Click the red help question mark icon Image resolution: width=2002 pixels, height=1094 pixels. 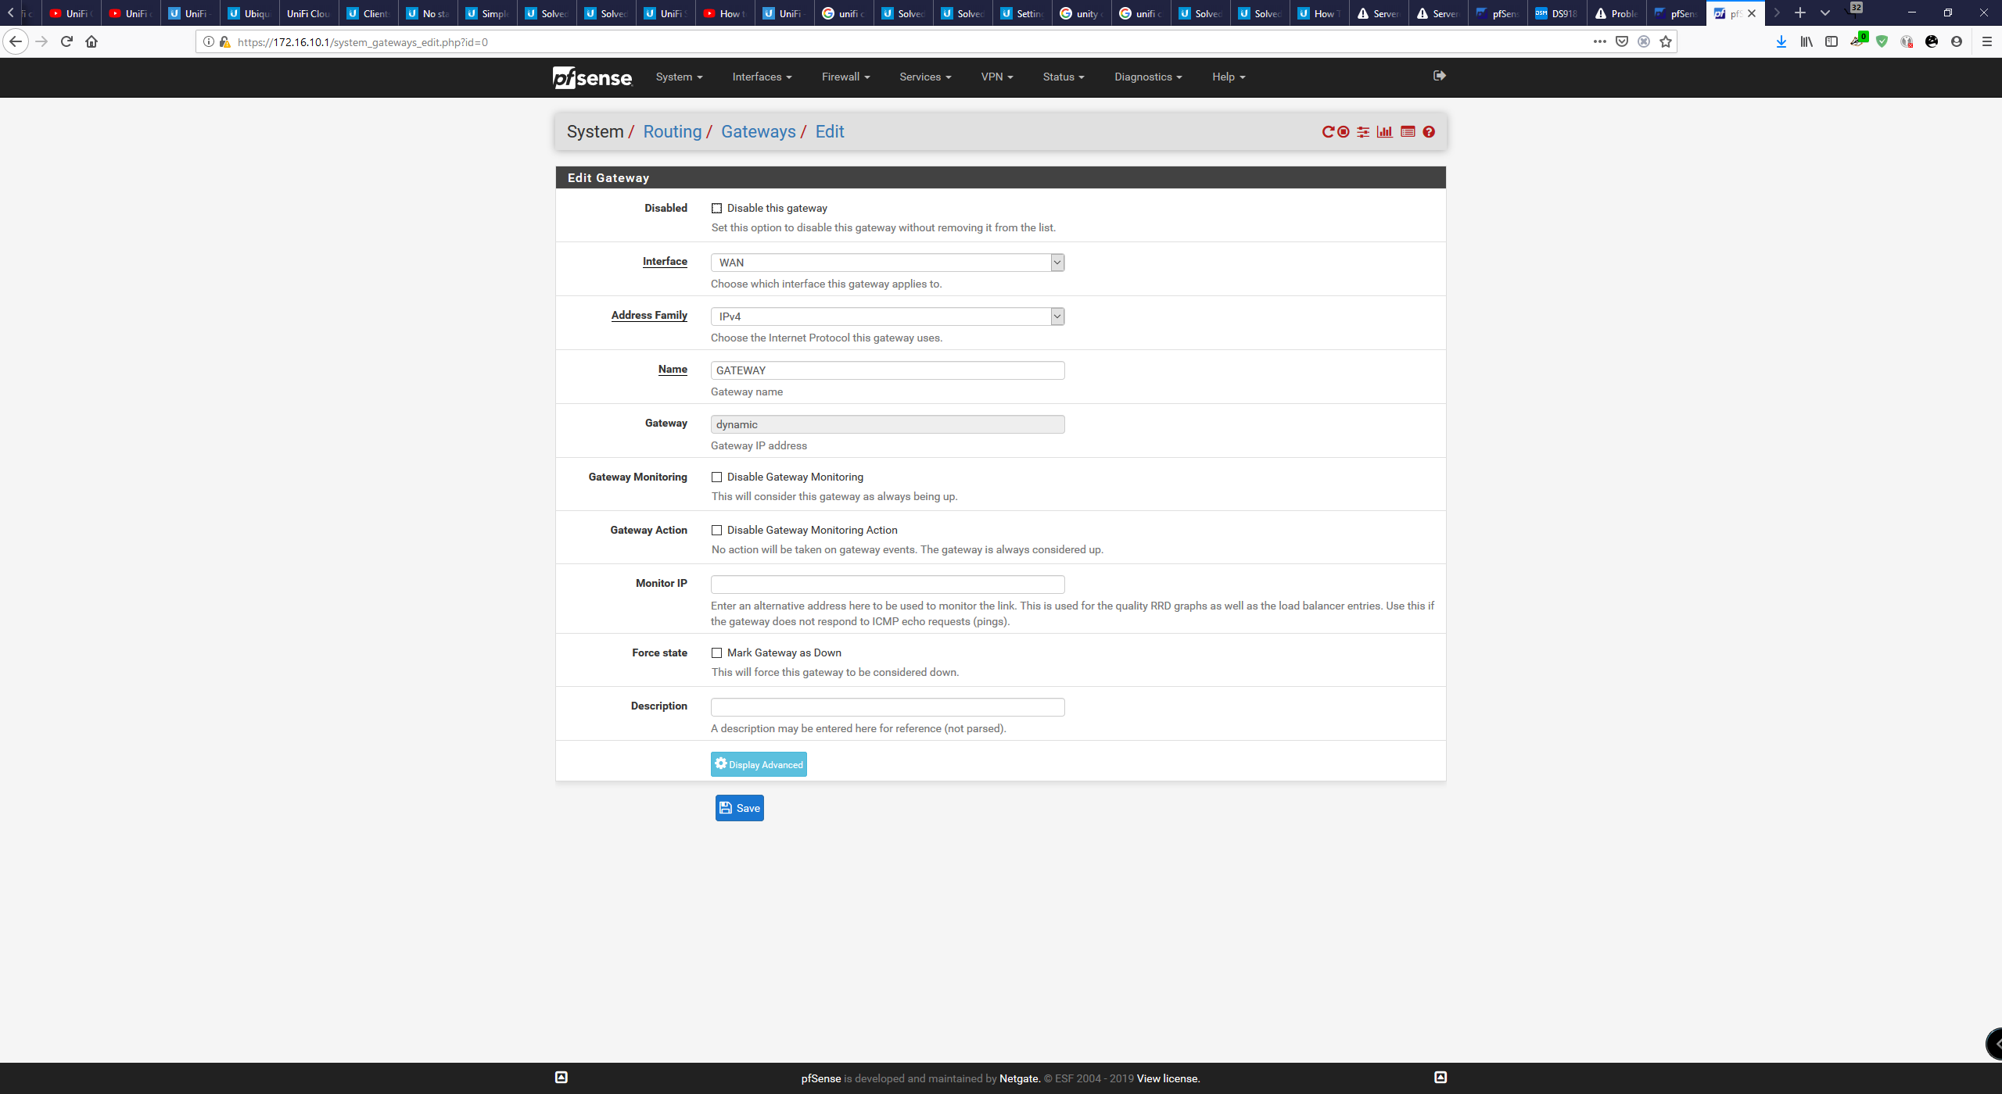tap(1429, 132)
